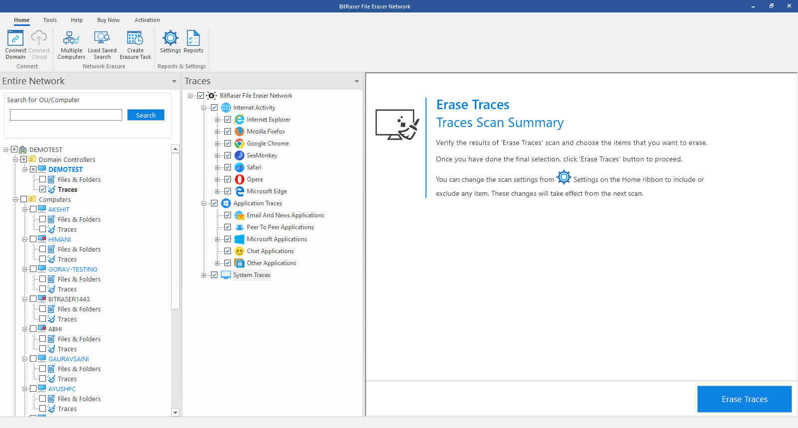The width and height of the screenshot is (798, 428).
Task: Click the network tree scrollbar up arrow
Action: pos(175,149)
